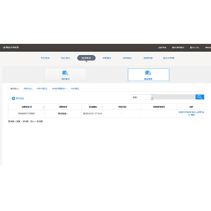Select the highlighted right document-search card icon
This screenshot has height=211, width=211.
(148, 73)
